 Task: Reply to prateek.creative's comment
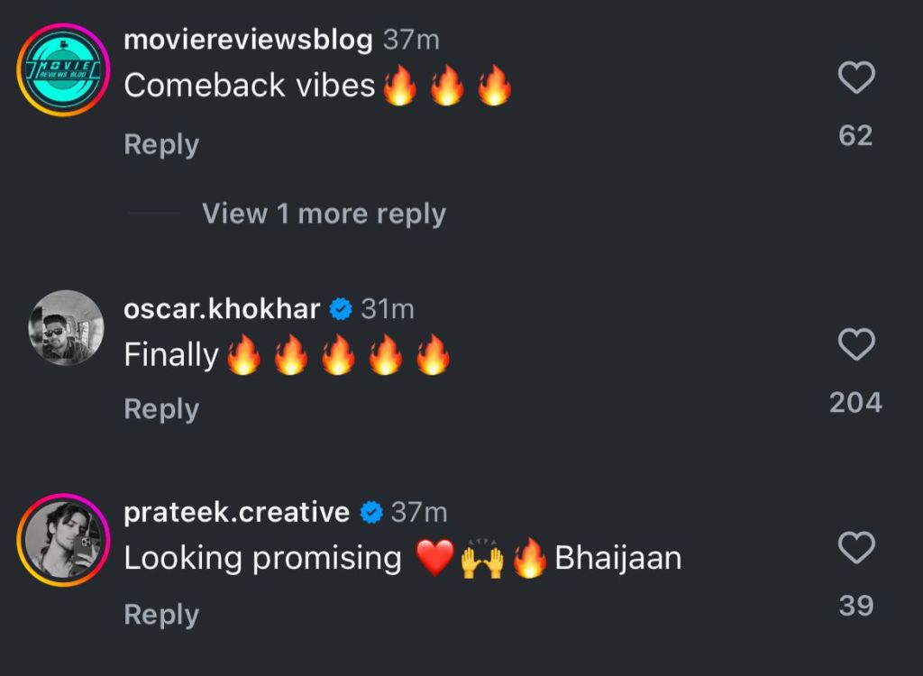pyautogui.click(x=161, y=615)
